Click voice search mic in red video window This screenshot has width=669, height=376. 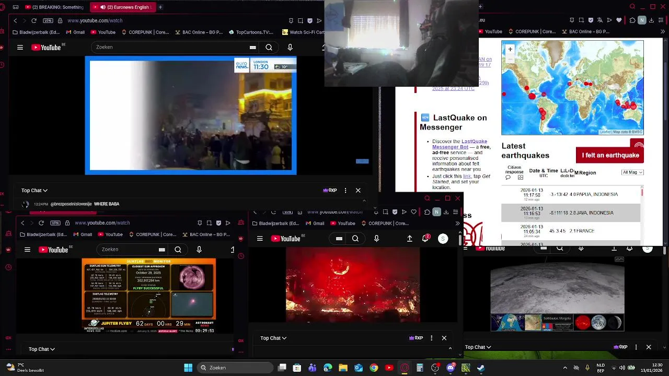point(376,239)
